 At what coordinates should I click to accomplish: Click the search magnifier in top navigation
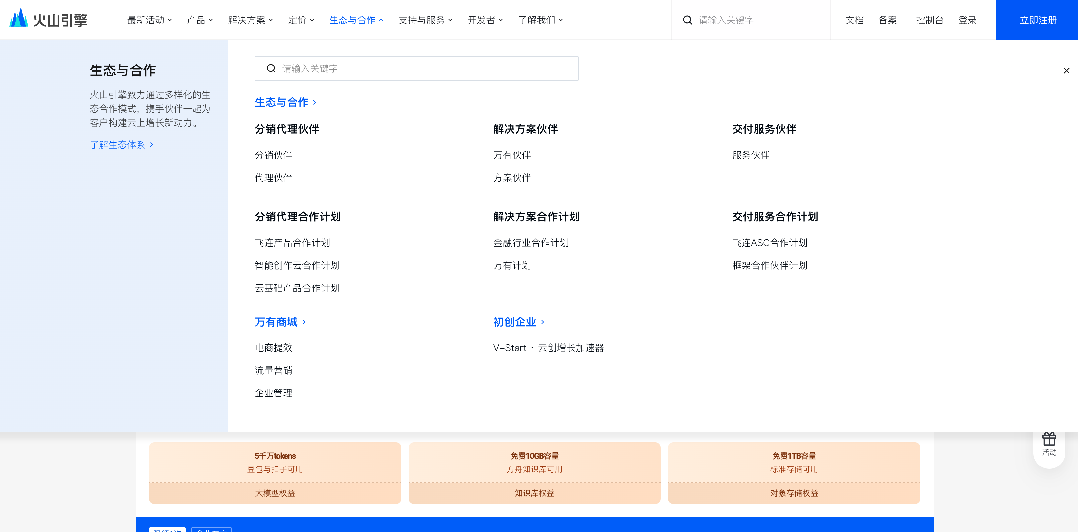pos(688,20)
